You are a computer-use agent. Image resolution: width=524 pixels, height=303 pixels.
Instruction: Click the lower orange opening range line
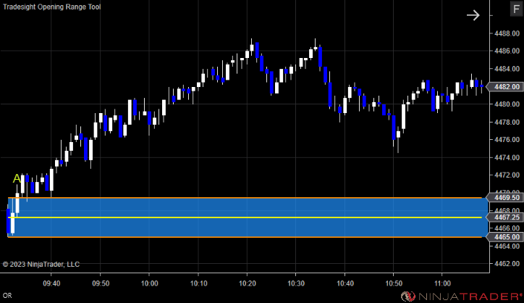point(245,237)
